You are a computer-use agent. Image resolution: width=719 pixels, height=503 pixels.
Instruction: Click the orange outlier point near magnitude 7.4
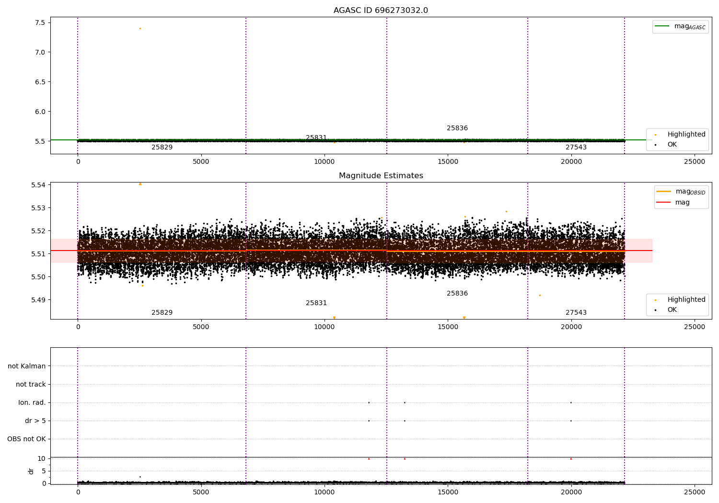[x=140, y=28]
